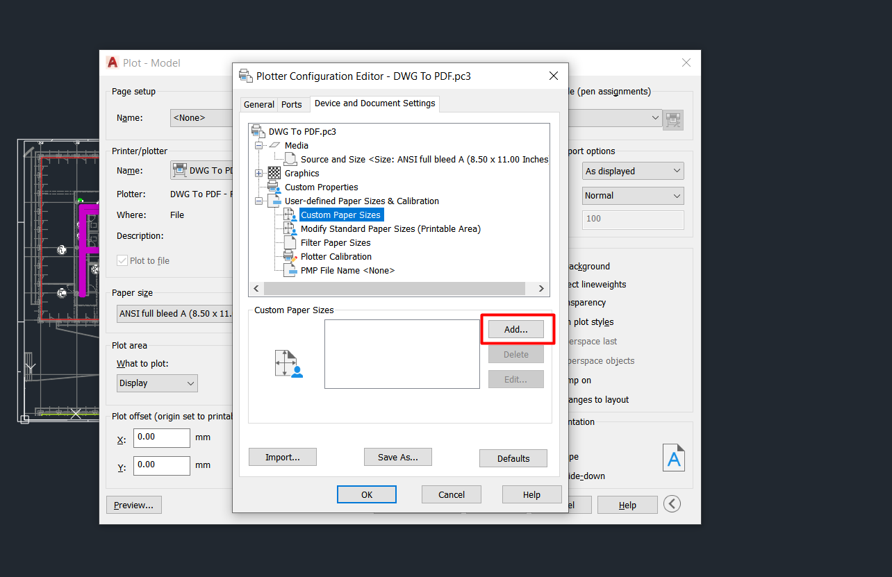Viewport: 892px width, 577px height.
Task: Open the Normal quality dropdown
Action: coord(633,196)
